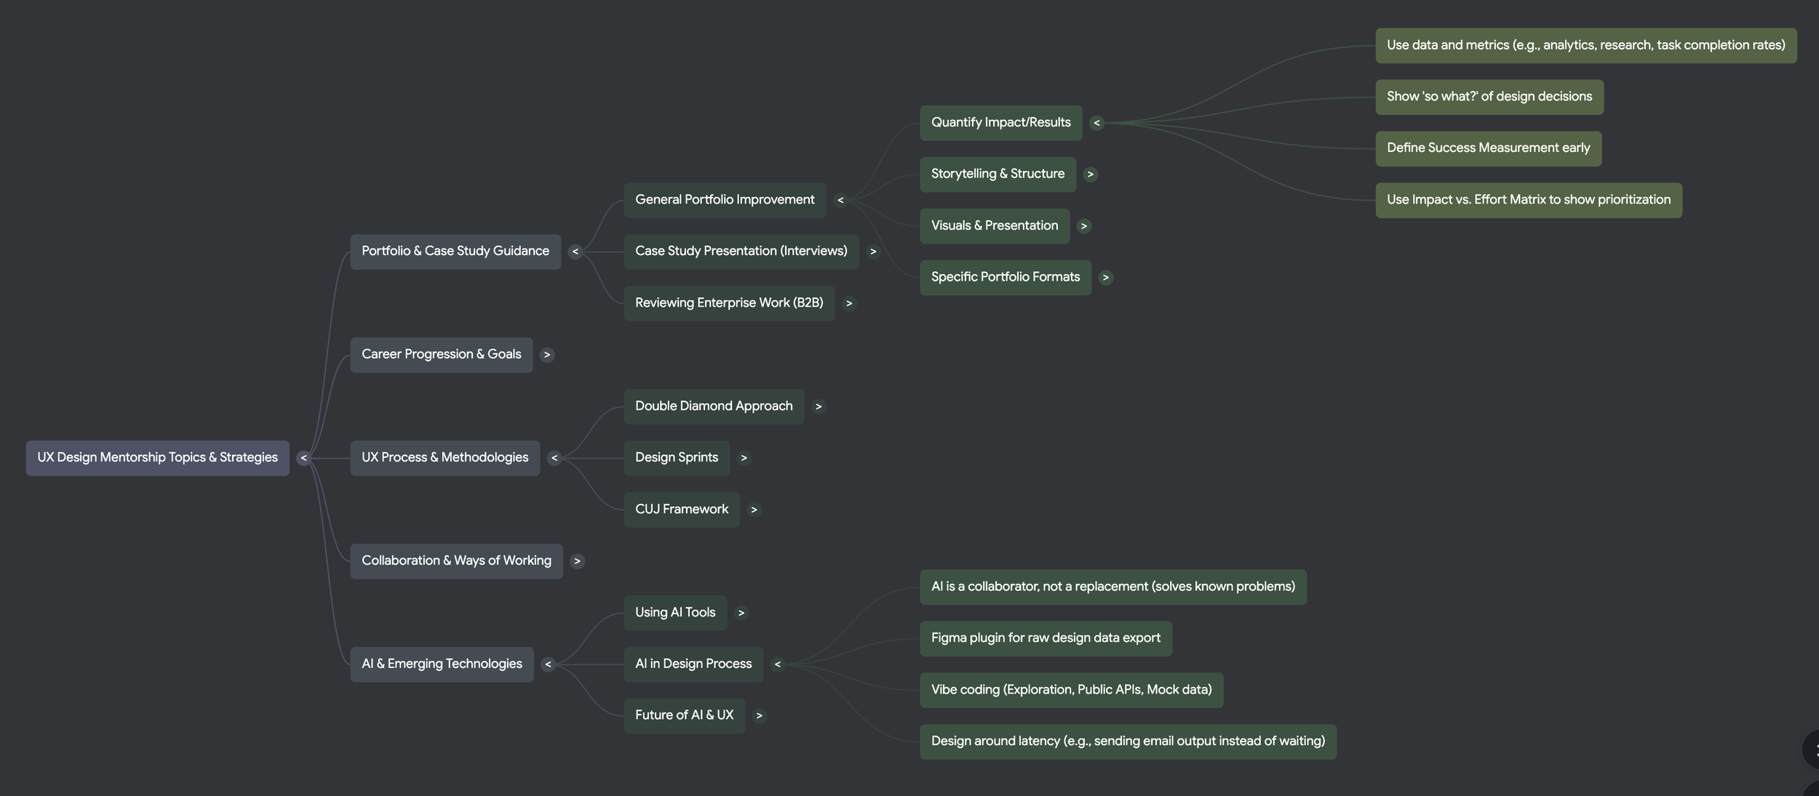Screen dimensions: 1819x796
Task: Collapse the root UX Design Mentorship node
Action: pos(303,458)
